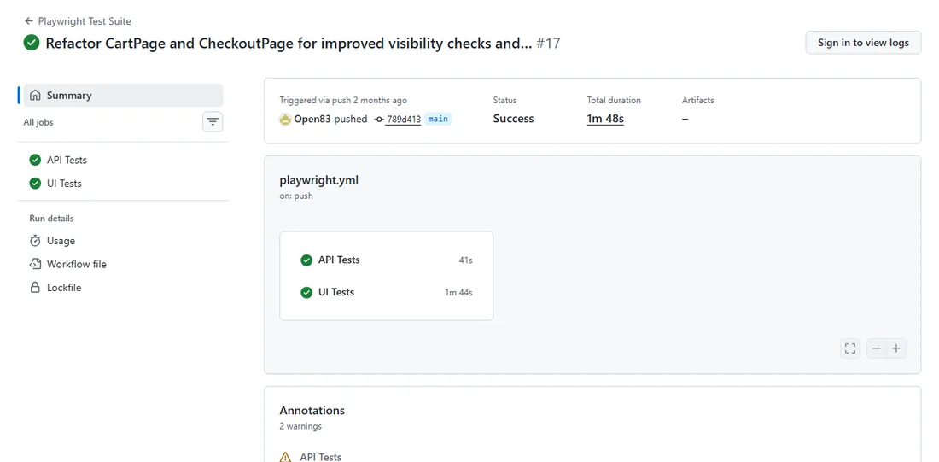This screenshot has width=939, height=462.
Task: Open the job filter button beside All jobs
Action: point(213,122)
